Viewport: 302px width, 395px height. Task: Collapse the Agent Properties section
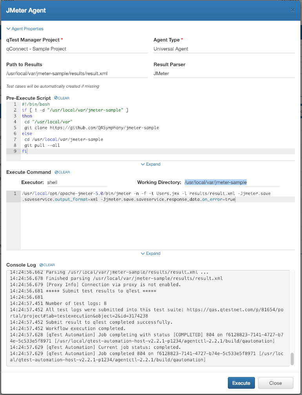tap(25, 29)
